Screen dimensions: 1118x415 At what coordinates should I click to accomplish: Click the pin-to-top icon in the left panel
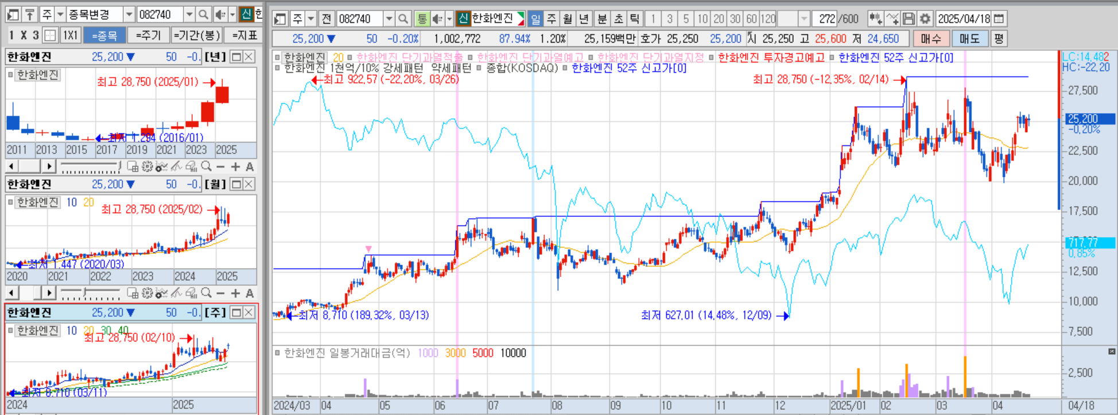pos(30,14)
